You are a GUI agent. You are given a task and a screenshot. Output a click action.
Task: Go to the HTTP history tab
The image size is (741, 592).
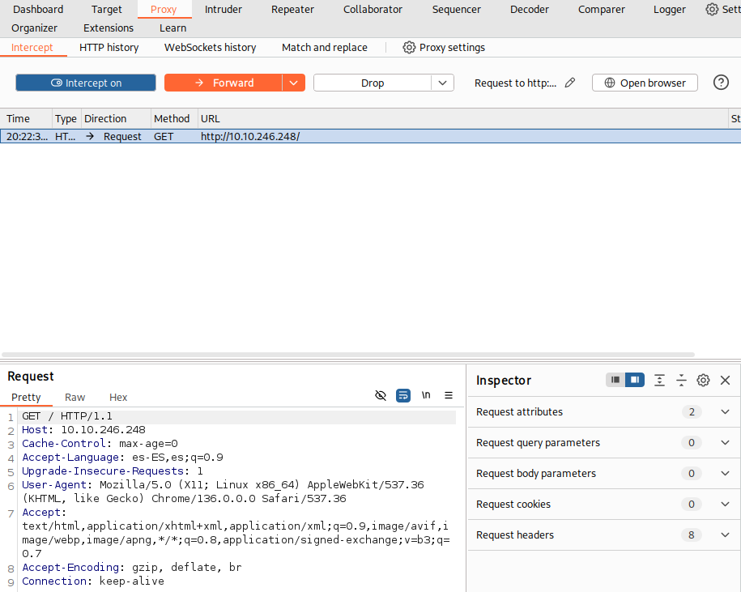[x=109, y=48]
